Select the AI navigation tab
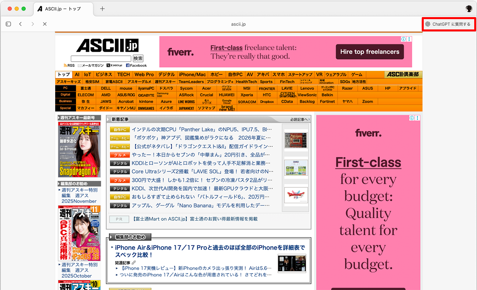This screenshot has width=477, height=290. pyautogui.click(x=77, y=74)
